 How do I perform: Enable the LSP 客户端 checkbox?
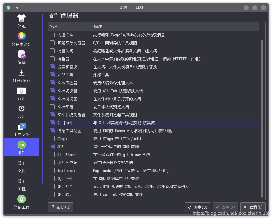pyautogui.click(x=52, y=163)
